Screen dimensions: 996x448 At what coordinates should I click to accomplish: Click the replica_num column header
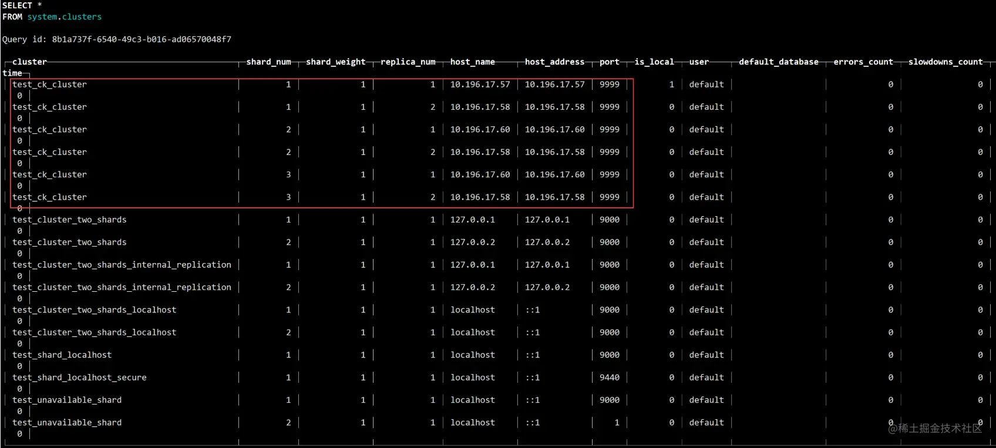pyautogui.click(x=408, y=62)
